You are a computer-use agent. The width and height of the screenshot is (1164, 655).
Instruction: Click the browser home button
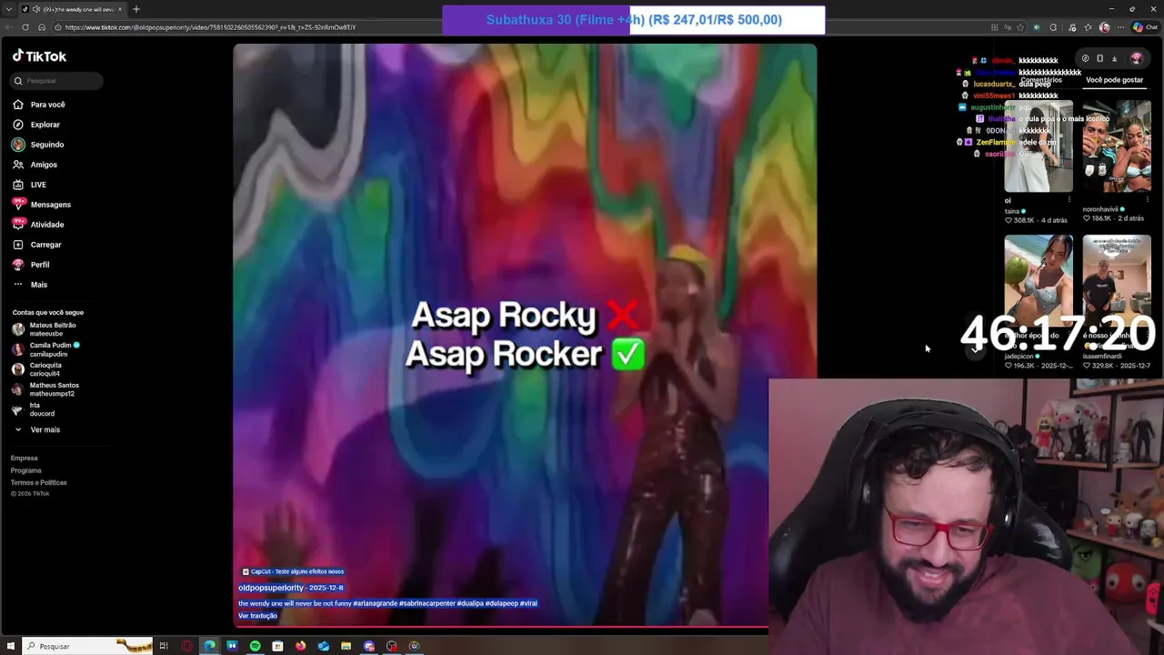point(42,27)
